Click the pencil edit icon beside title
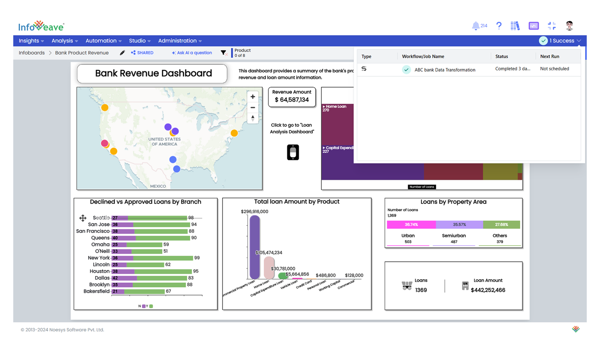Viewport: 600px width, 355px height. pyautogui.click(x=122, y=53)
